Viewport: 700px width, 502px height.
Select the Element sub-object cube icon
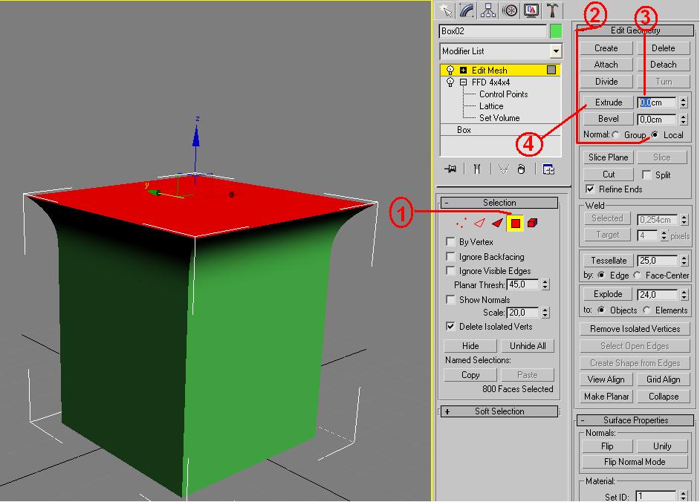coord(533,222)
